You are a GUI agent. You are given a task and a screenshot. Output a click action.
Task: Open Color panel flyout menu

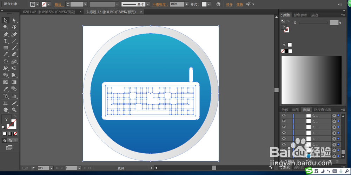[x=343, y=15]
